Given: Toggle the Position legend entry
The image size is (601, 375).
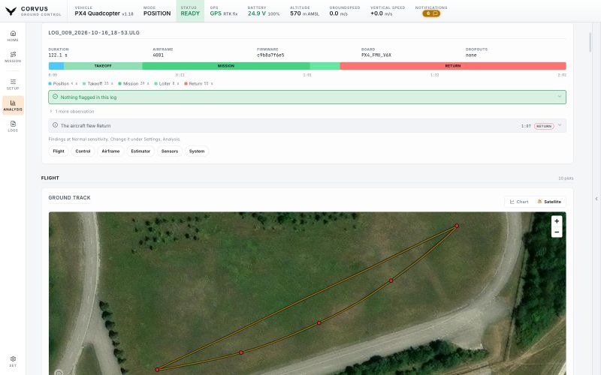Looking at the screenshot, I should (63, 83).
